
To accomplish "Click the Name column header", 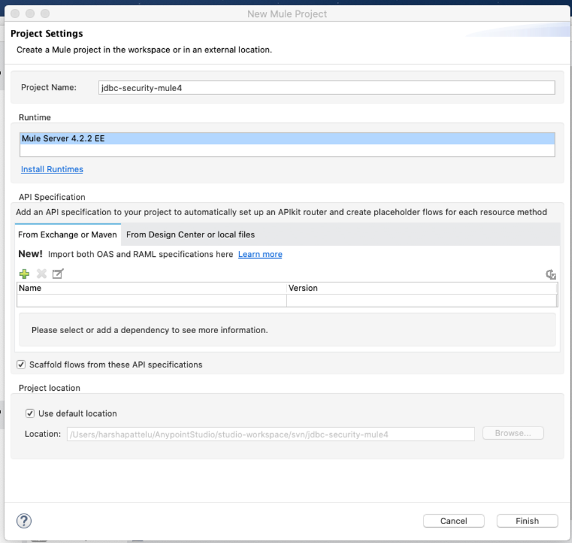I will 152,289.
